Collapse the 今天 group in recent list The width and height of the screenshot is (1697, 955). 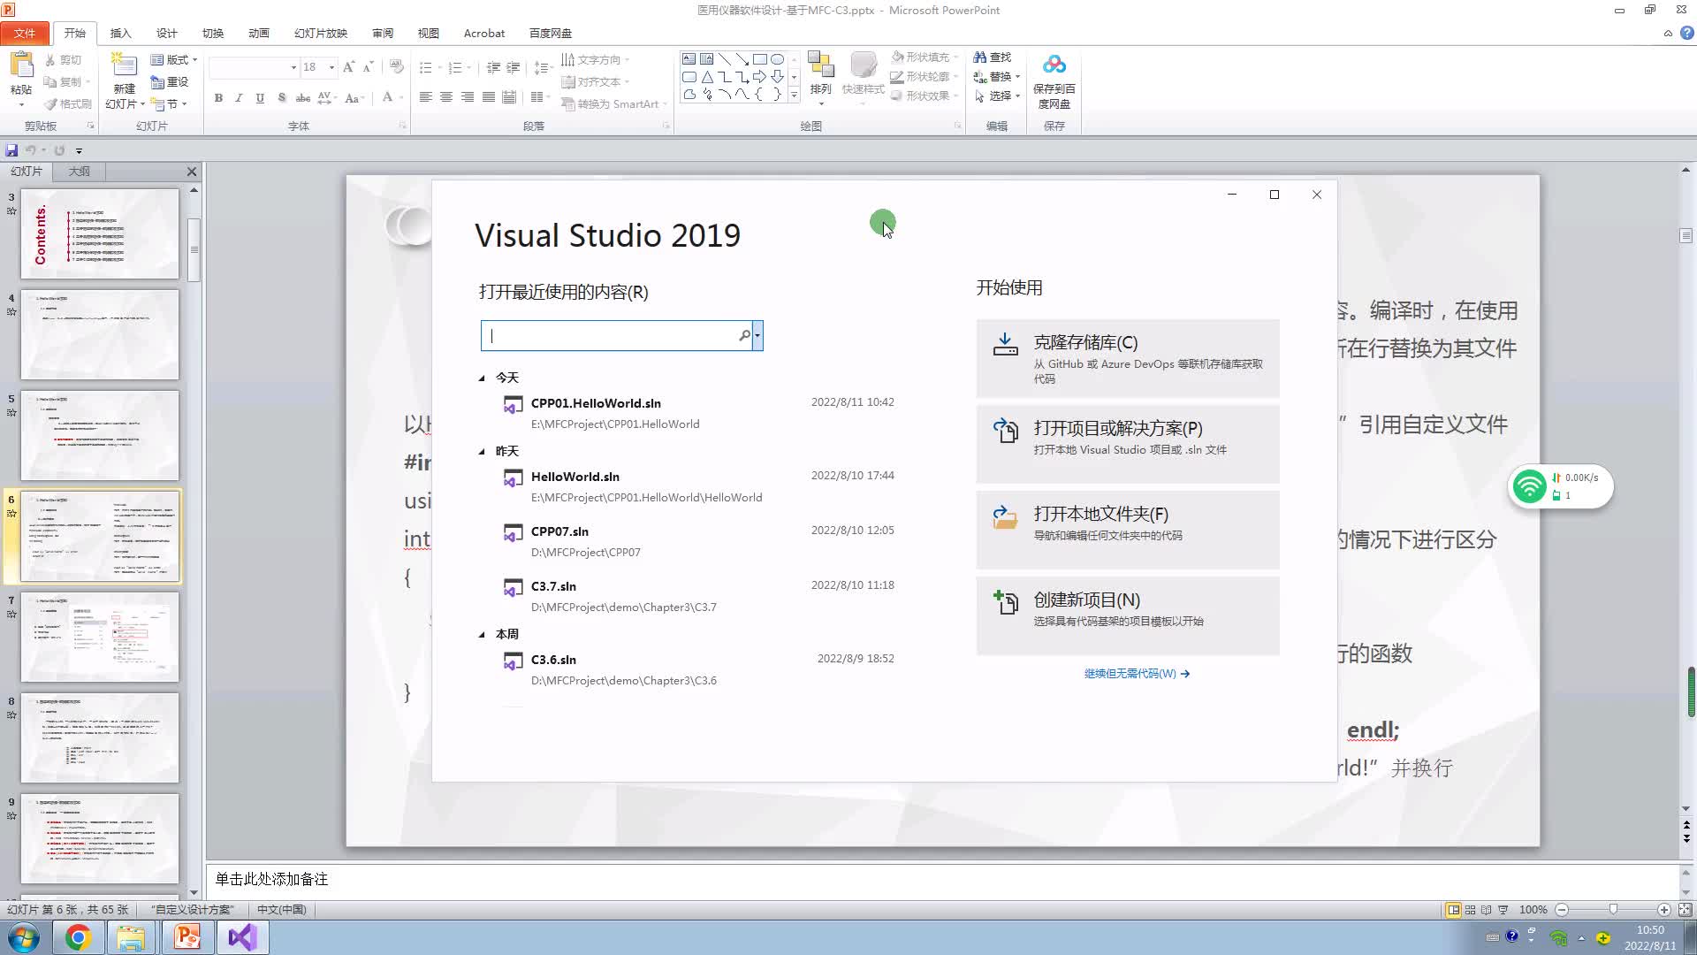482,378
